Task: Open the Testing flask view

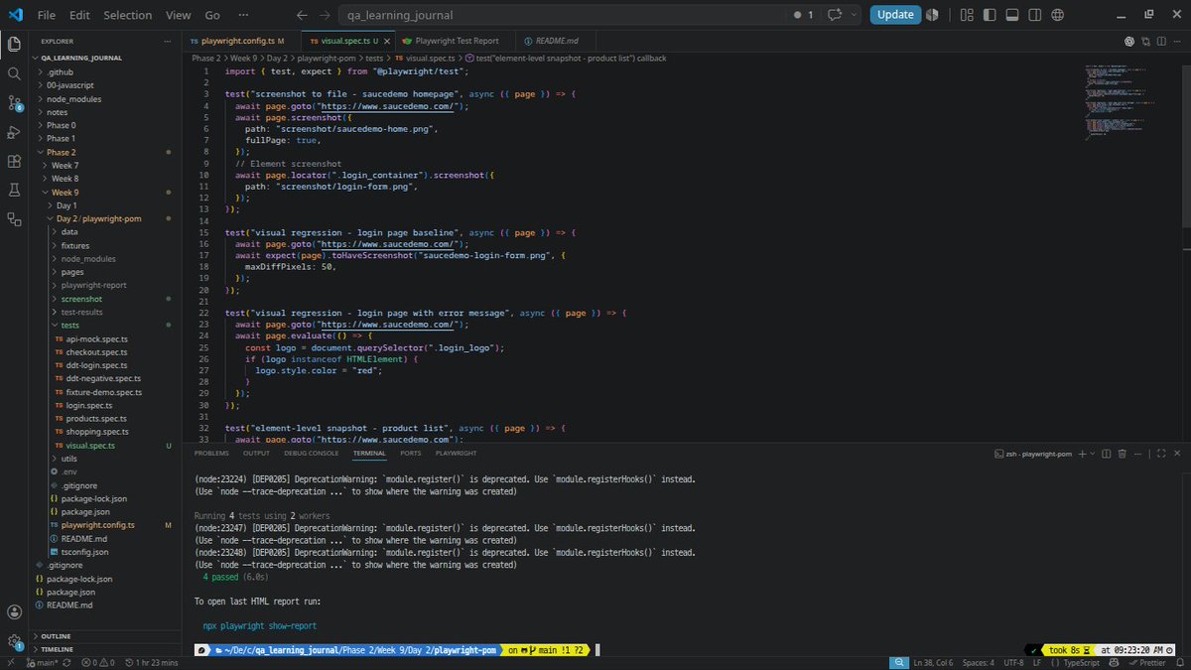Action: pos(14,190)
